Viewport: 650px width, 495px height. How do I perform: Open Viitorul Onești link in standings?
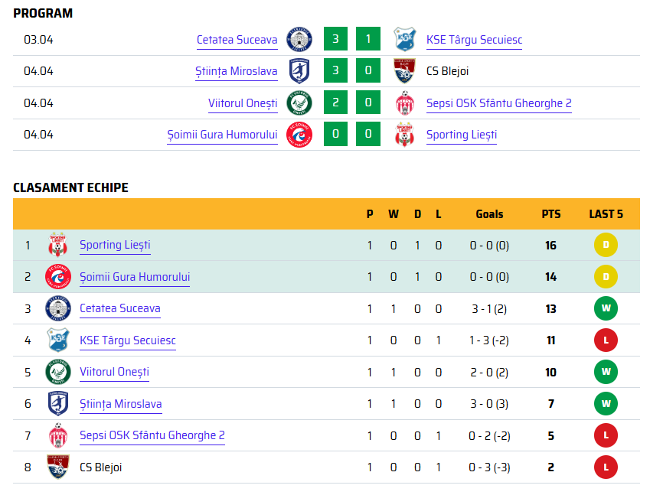coord(114,372)
